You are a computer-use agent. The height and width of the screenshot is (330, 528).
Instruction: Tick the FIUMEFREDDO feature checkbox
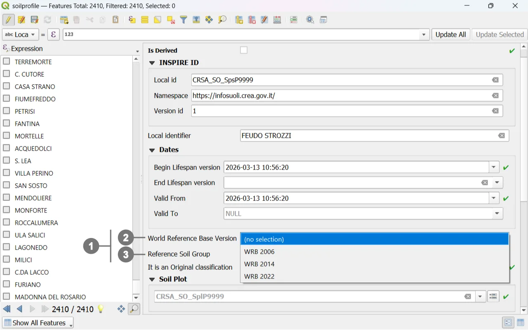point(7,99)
